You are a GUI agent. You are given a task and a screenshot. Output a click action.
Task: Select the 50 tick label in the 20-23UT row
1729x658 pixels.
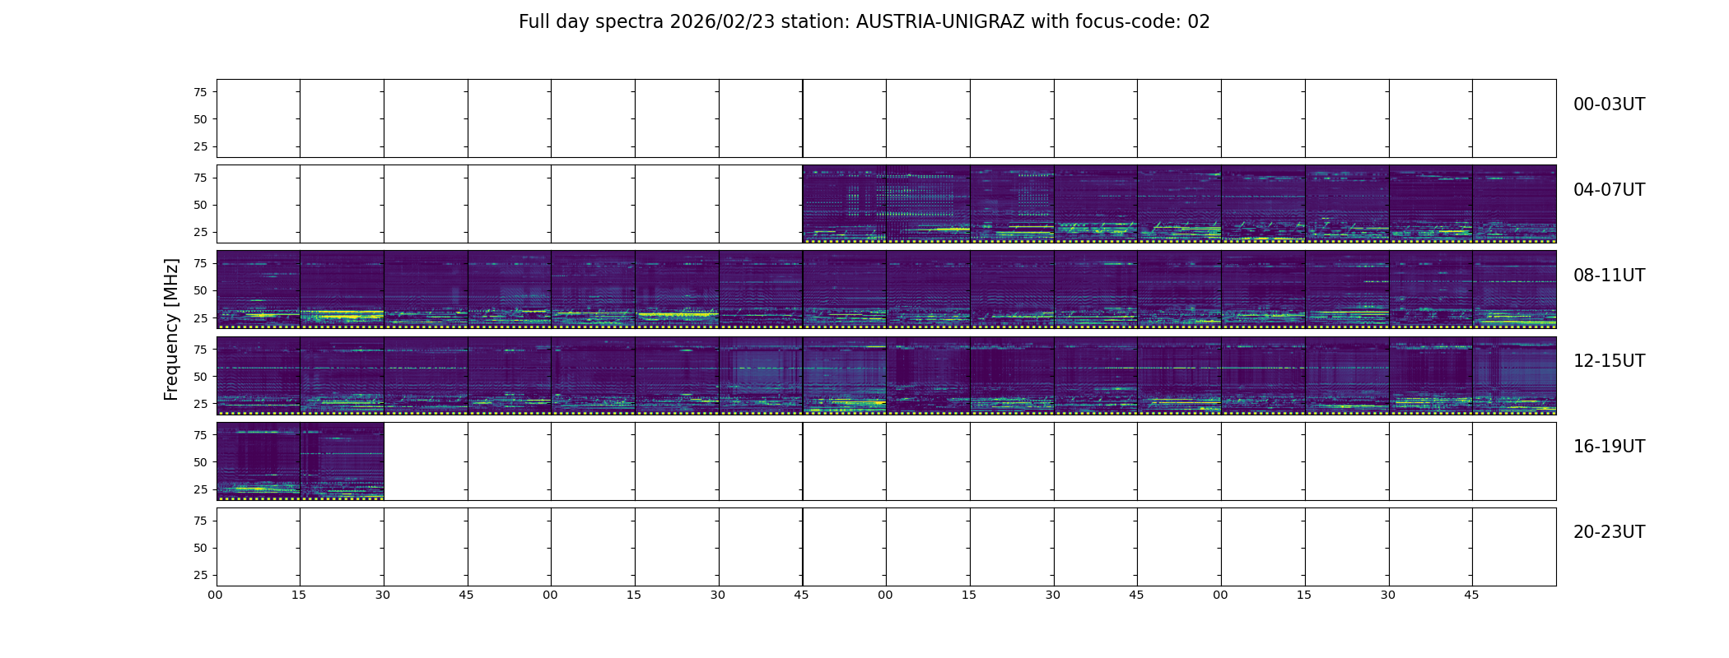pos(200,548)
